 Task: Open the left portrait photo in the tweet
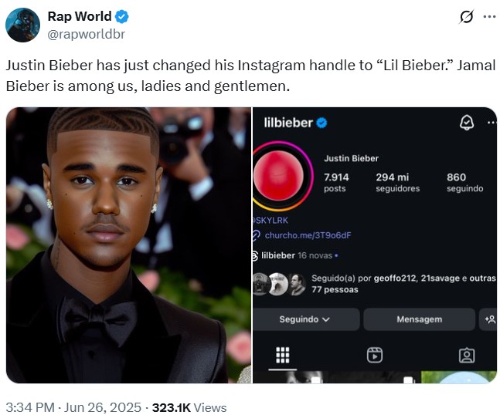point(128,245)
